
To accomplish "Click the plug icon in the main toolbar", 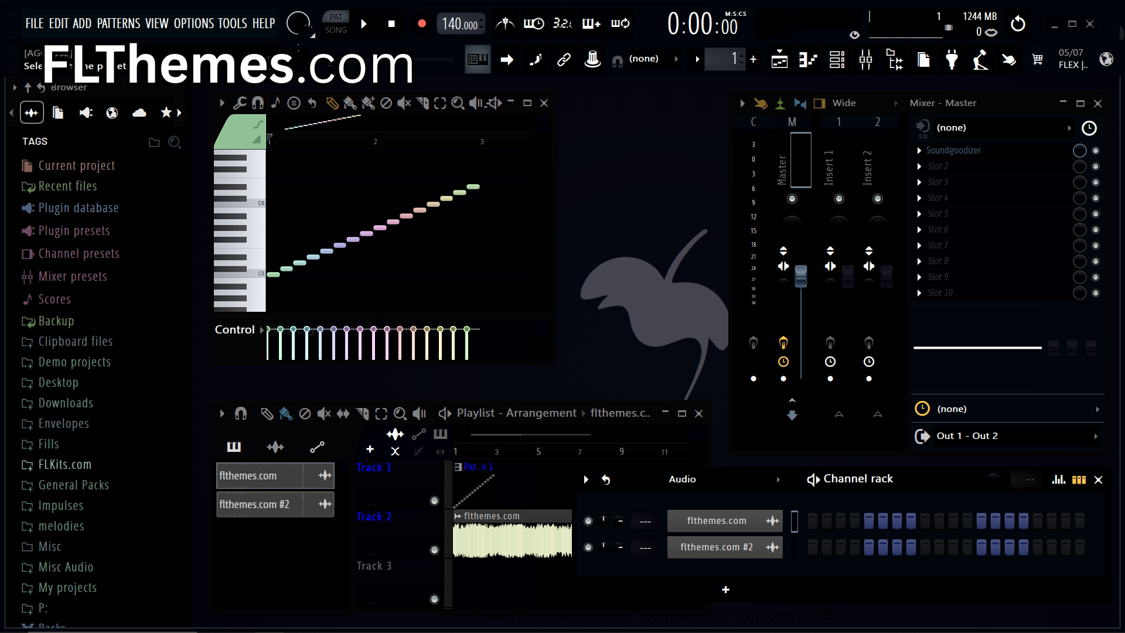I will [x=952, y=59].
